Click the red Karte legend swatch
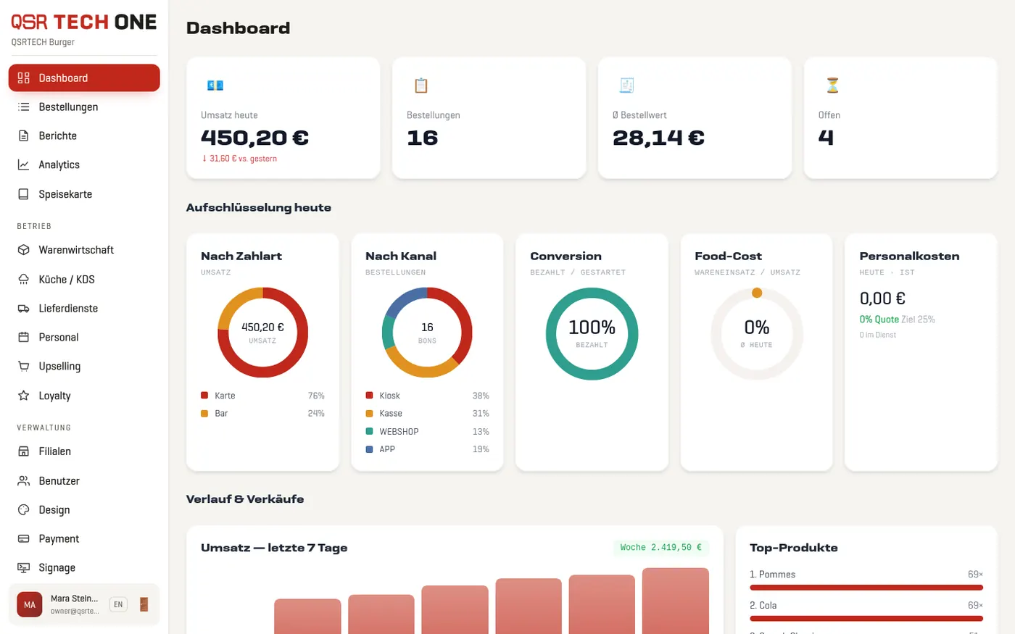Image resolution: width=1015 pixels, height=634 pixels. [204, 396]
